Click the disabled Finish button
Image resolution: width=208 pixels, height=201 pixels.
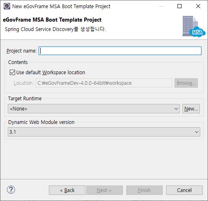click(x=145, y=190)
